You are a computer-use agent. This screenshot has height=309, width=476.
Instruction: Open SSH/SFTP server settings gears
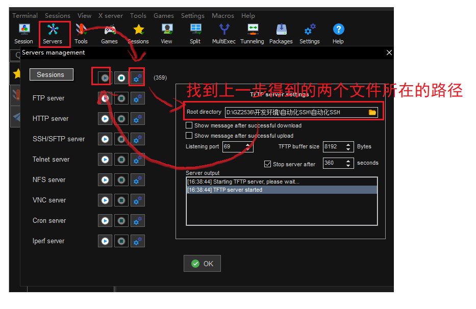138,139
